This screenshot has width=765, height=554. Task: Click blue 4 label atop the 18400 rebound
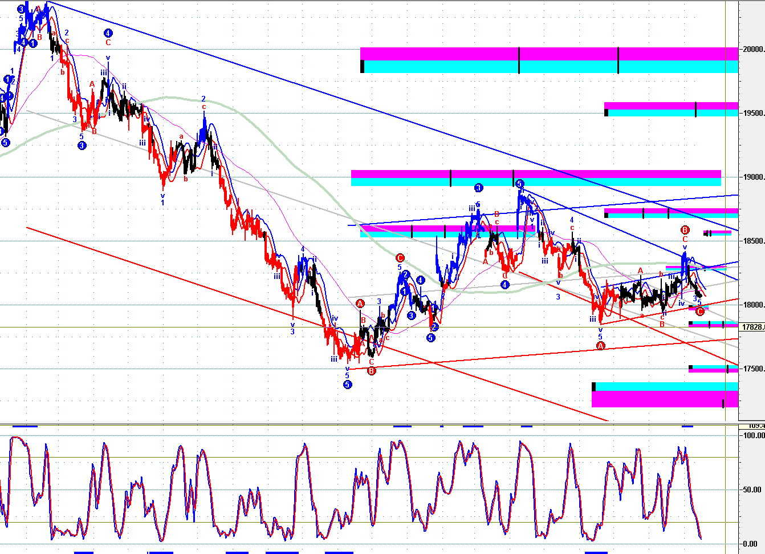pos(303,249)
